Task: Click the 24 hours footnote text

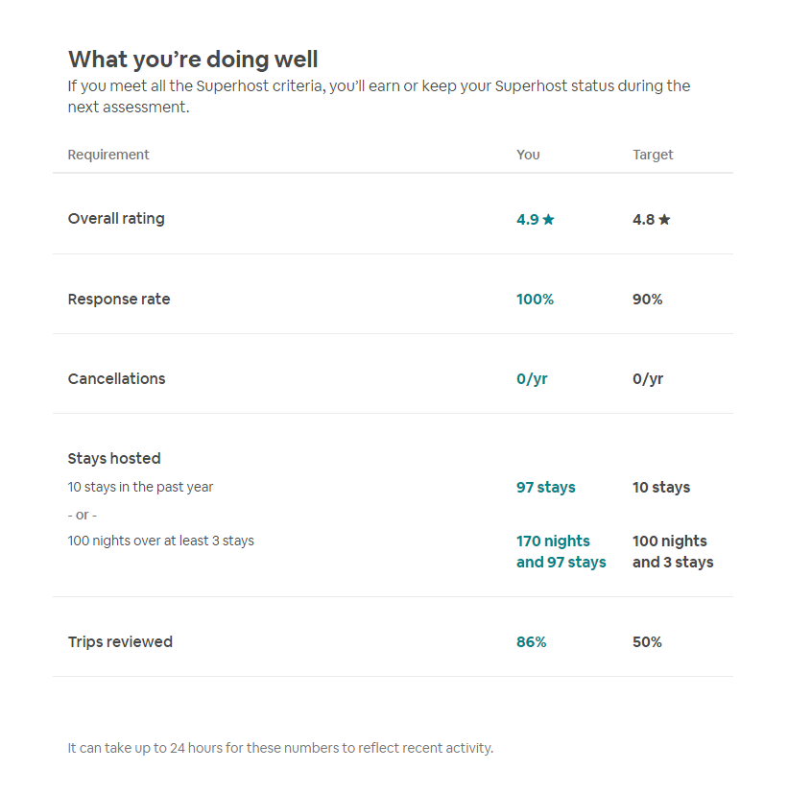Action: (x=280, y=748)
